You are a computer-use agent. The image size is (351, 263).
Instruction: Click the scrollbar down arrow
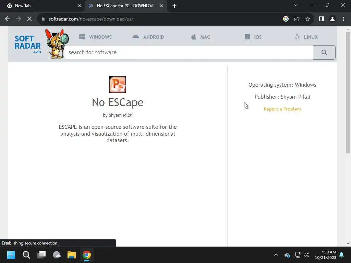348,243
